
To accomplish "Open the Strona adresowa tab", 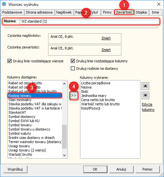I will [39, 12].
